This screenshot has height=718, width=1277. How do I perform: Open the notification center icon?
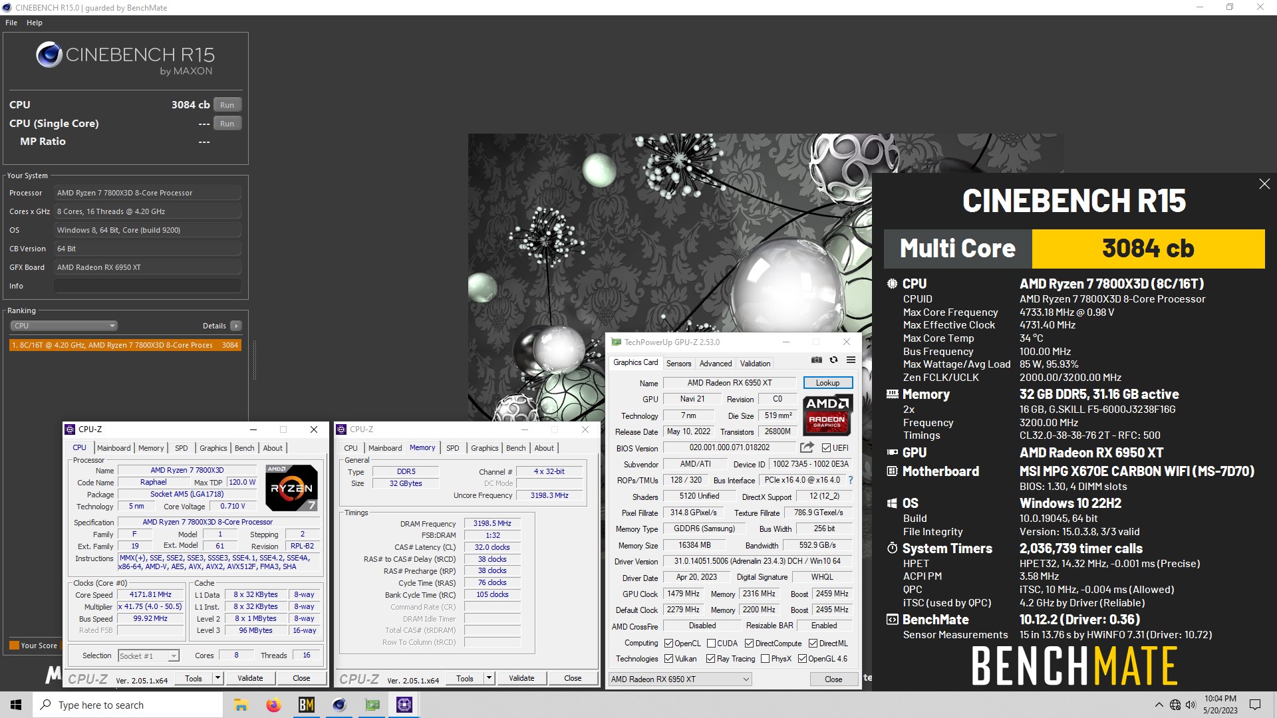click(x=1255, y=705)
